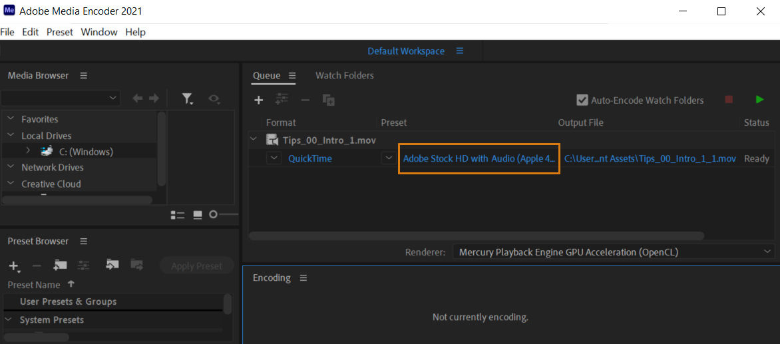780x344 pixels.
Task: Switch Media Browser to list view
Action: 178,215
